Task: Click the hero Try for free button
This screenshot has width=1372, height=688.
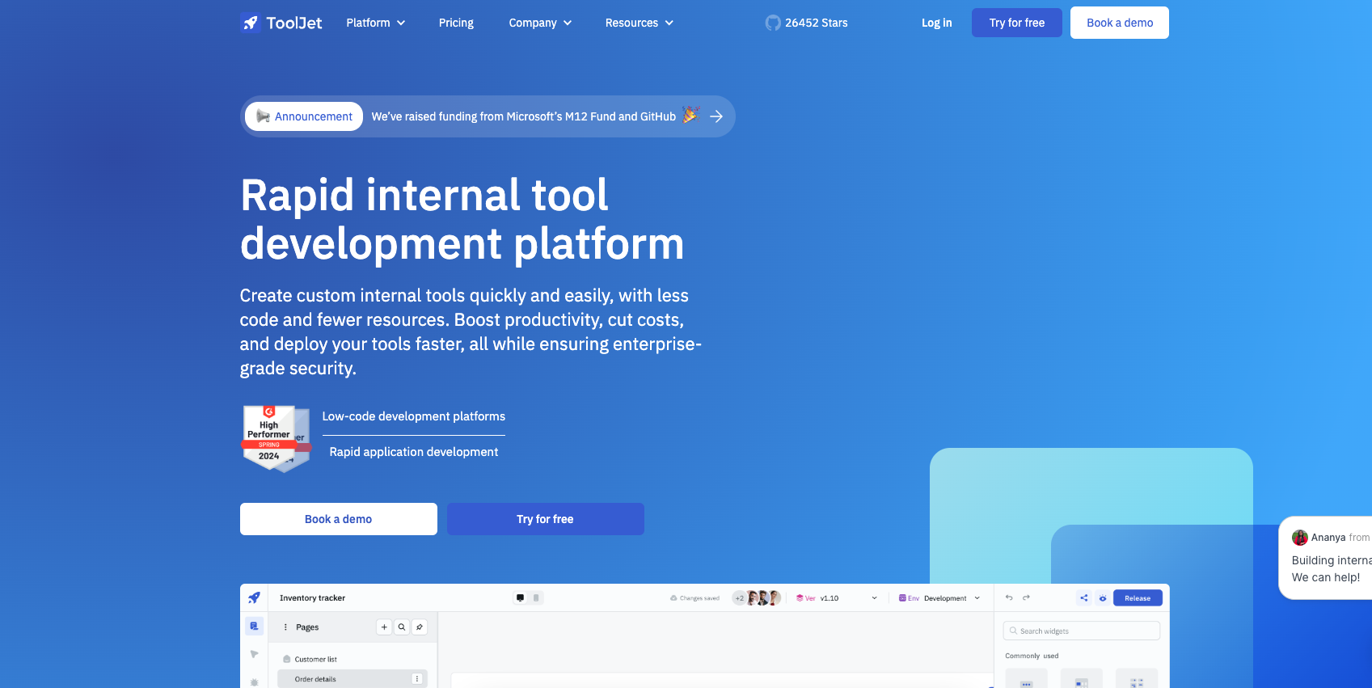Action: click(545, 519)
